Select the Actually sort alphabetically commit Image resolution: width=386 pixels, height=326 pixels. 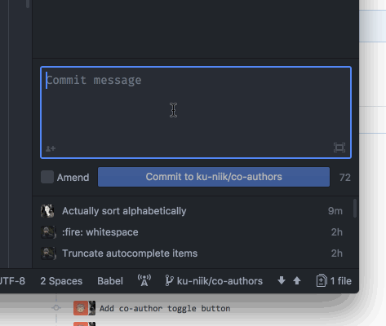tap(192, 211)
